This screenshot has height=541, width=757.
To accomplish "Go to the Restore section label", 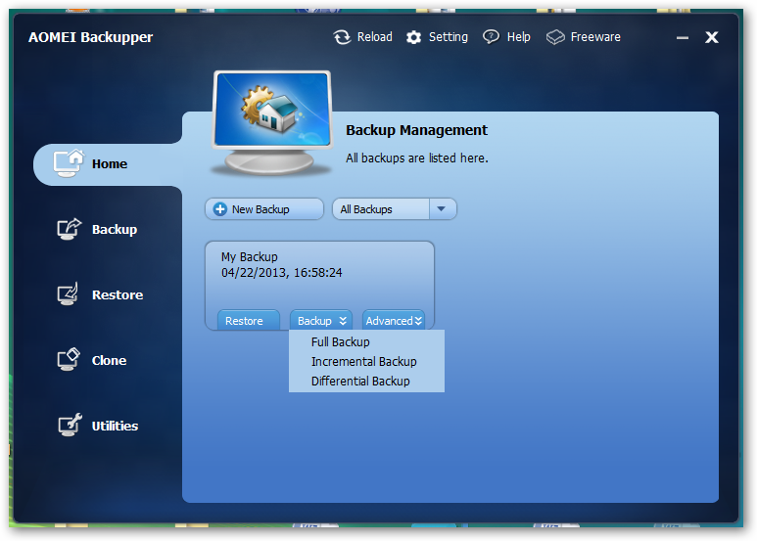I will [x=118, y=294].
